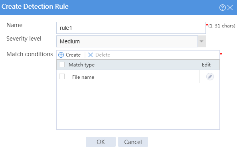This screenshot has width=237, height=152.
Task: Confirm with the OK button
Action: [x=101, y=142]
